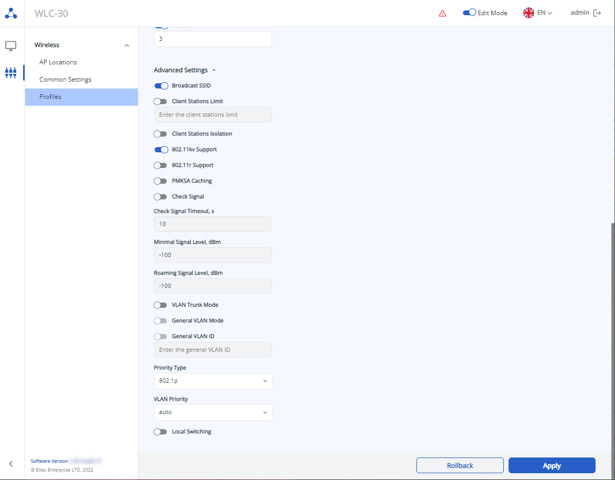Enable Client Stations Limit toggle
615x480 pixels.
click(x=160, y=102)
